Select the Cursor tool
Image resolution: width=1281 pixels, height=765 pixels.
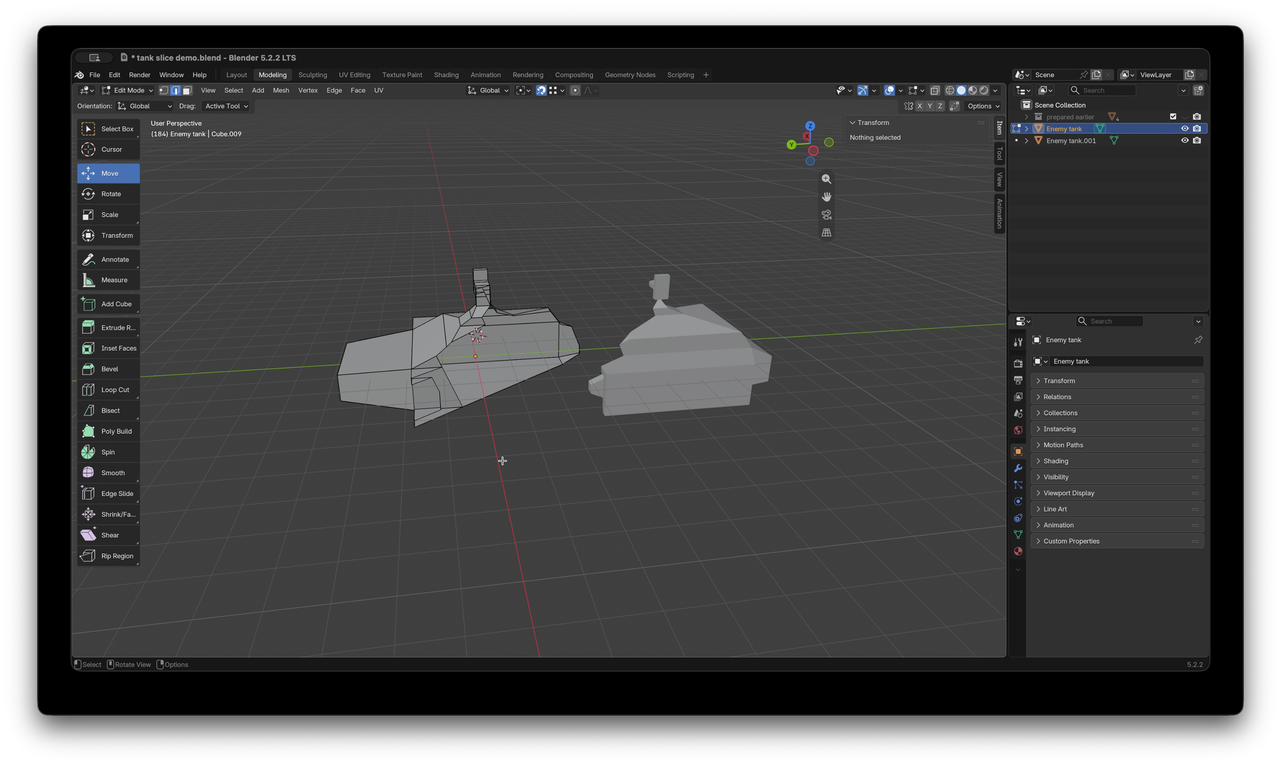click(108, 149)
